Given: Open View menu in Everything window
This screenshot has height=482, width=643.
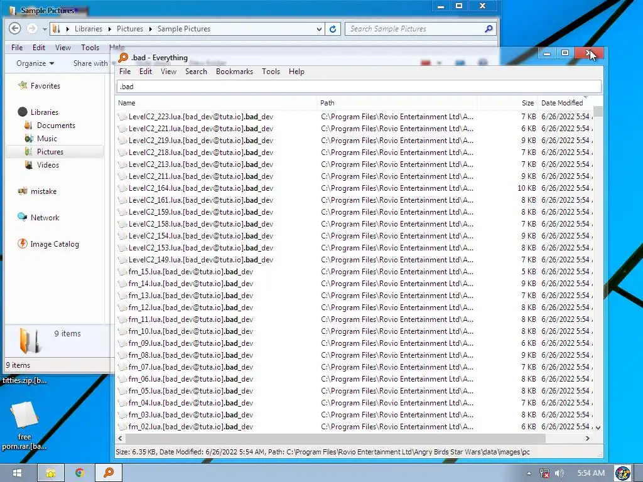Looking at the screenshot, I should [x=168, y=72].
